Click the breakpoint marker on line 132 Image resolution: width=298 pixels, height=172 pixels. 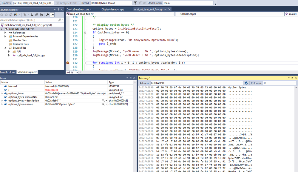pyautogui.click(x=67, y=63)
